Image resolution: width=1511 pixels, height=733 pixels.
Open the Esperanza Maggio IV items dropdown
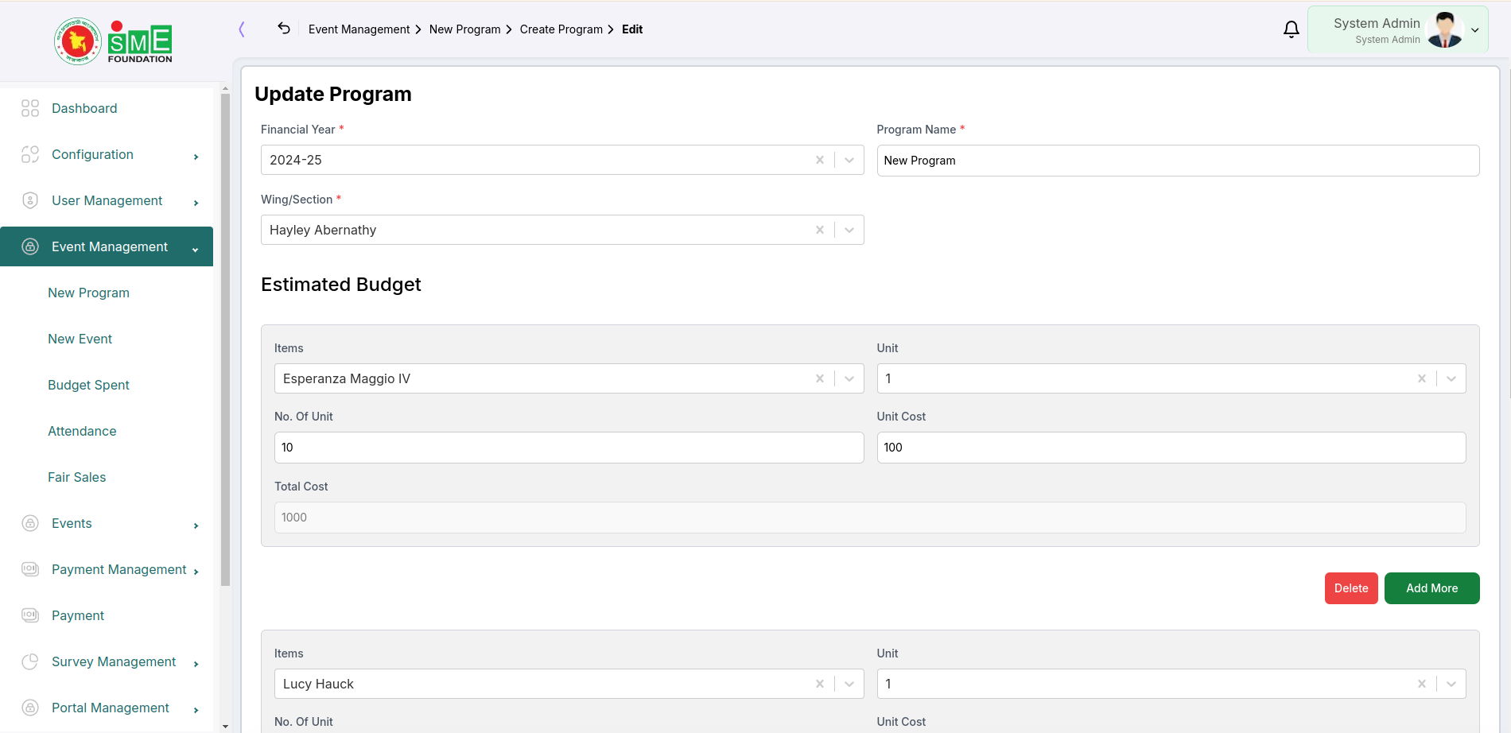pos(849,378)
